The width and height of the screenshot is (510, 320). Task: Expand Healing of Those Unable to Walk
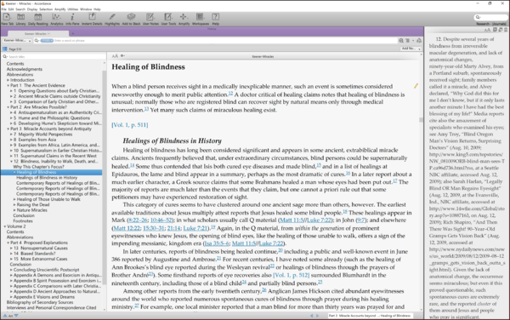(14, 199)
